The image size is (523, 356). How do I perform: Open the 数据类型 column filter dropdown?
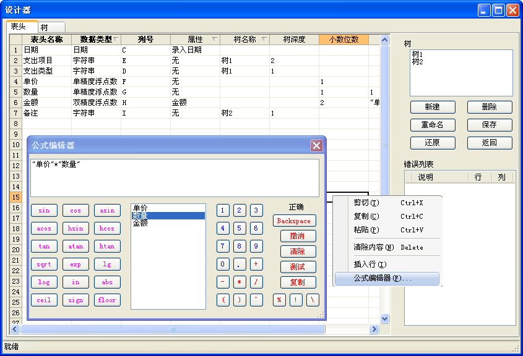(x=116, y=40)
